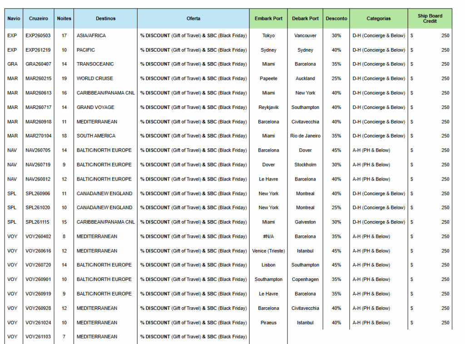Select the Oferta column header

193,19
